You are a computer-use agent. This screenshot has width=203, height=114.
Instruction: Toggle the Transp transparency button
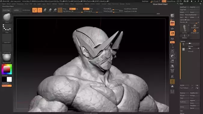coord(172,76)
